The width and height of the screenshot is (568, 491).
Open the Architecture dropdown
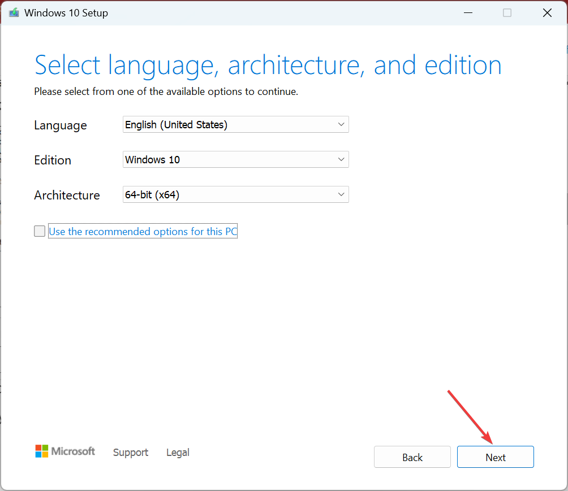[236, 195]
